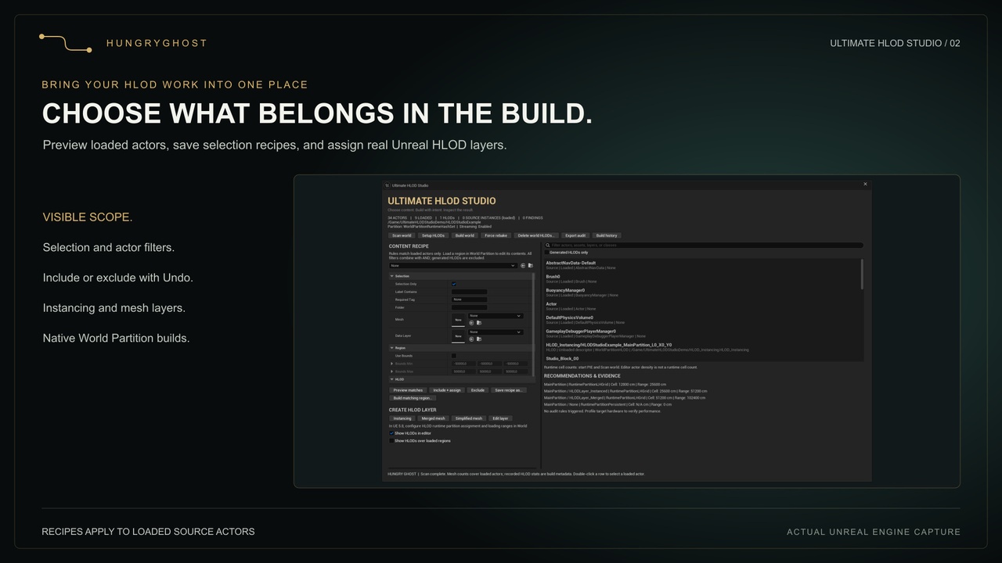Click the Edit layer button
1002x563 pixels.
500,418
